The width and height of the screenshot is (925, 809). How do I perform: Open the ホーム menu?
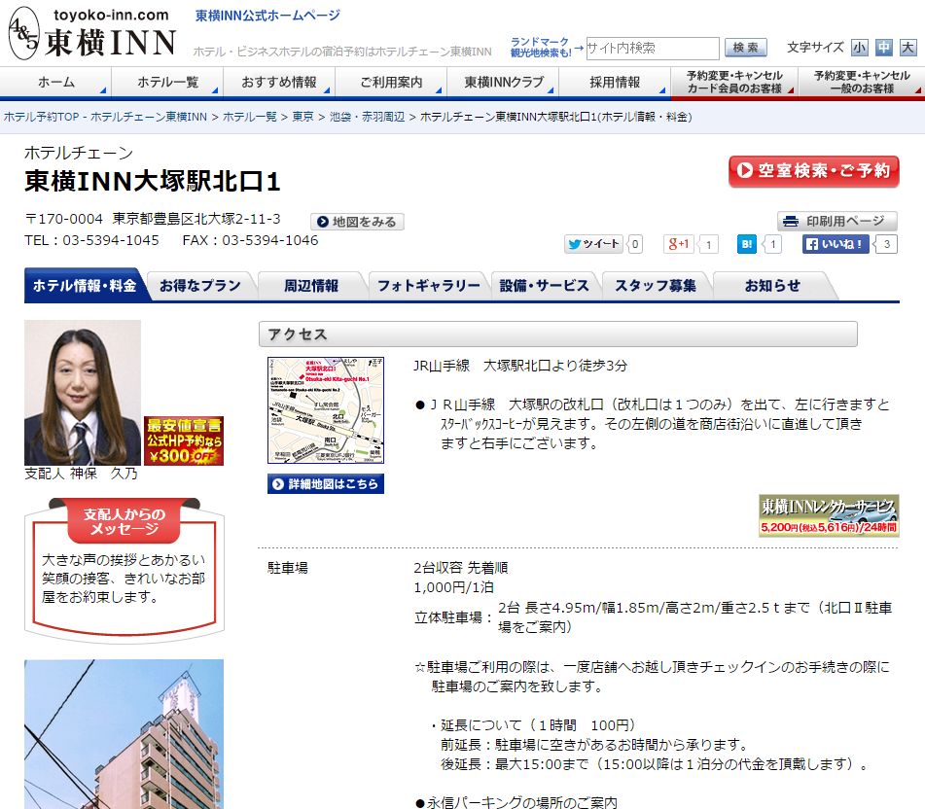click(56, 82)
